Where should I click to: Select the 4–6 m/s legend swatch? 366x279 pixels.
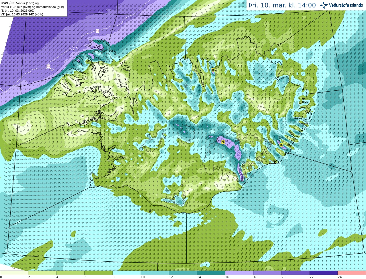pos(70,273)
